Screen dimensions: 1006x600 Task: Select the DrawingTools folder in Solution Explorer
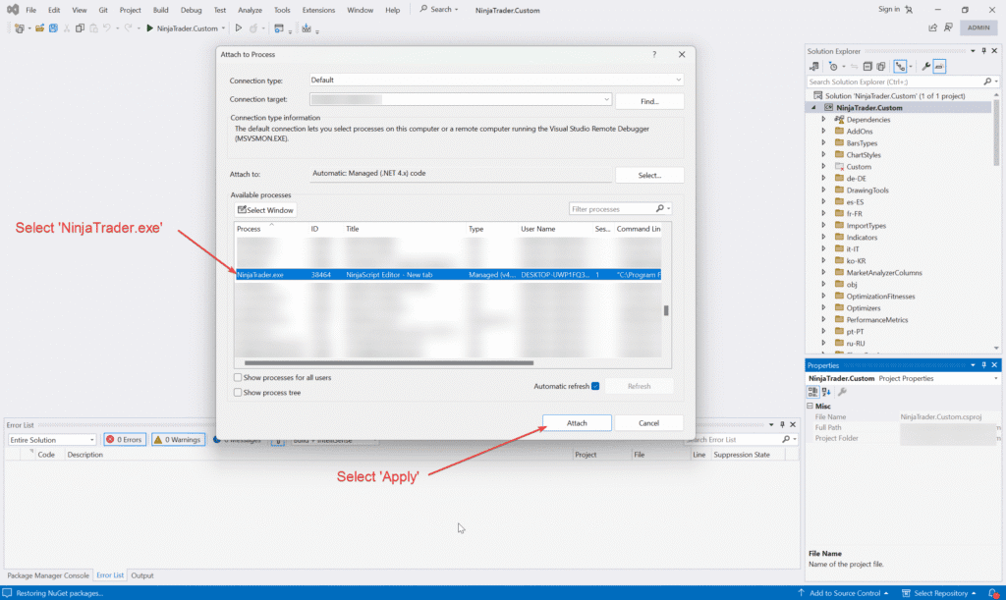(x=866, y=191)
